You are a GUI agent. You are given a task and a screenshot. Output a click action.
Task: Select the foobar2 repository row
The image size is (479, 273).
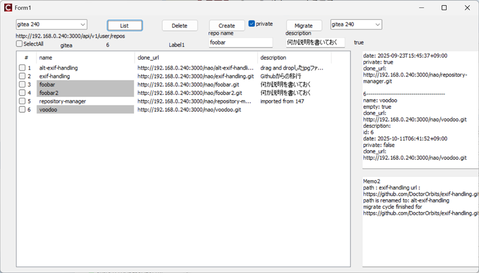[50, 93]
